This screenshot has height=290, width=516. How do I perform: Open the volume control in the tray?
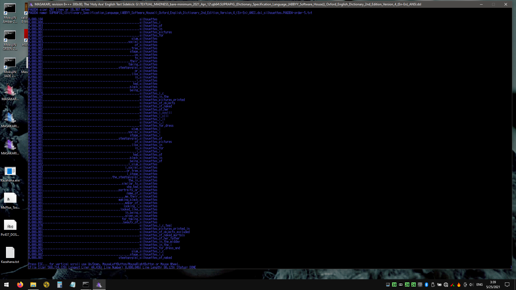[x=471, y=285]
